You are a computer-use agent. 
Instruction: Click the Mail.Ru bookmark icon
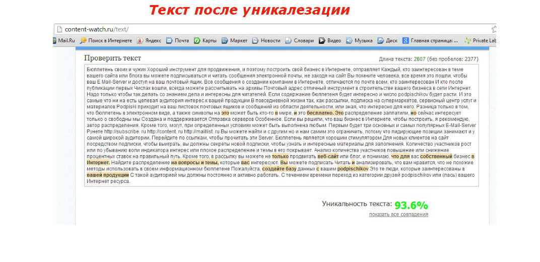pos(55,40)
